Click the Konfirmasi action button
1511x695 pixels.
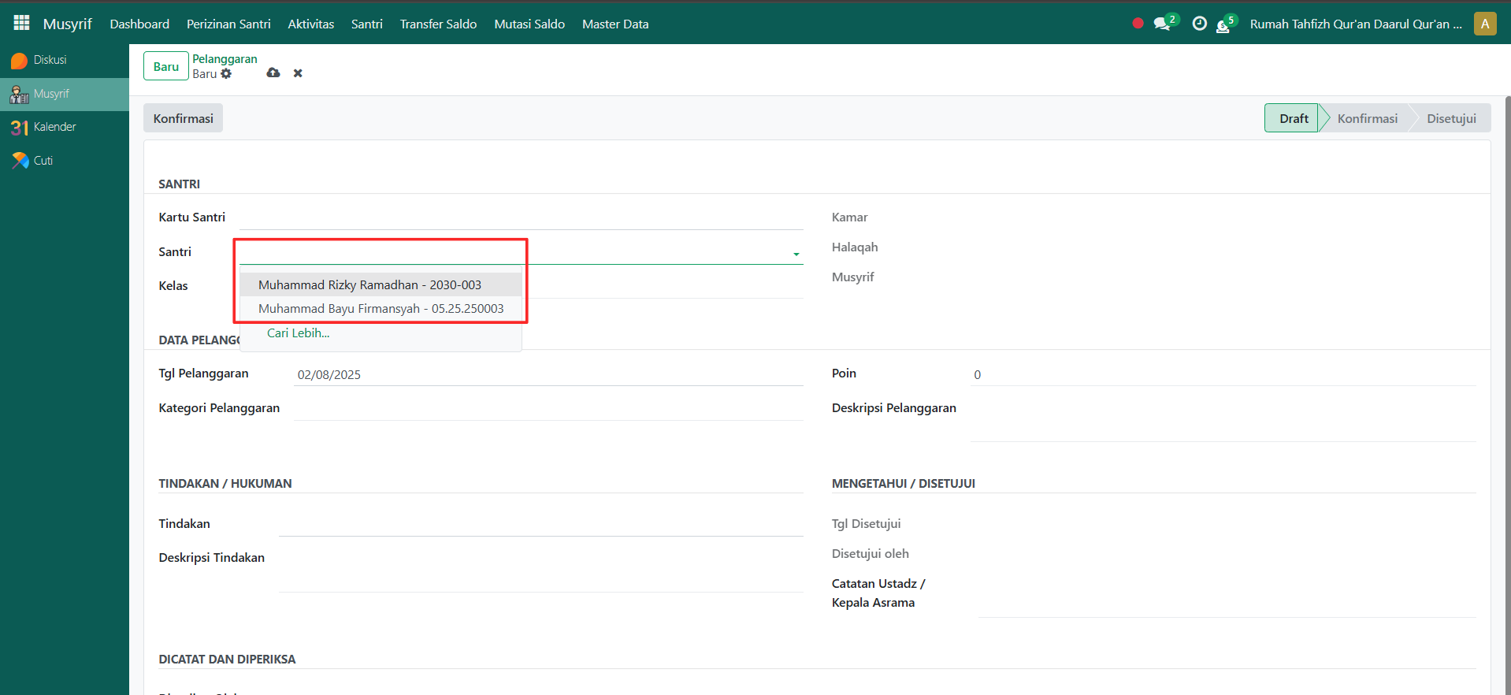coord(183,118)
